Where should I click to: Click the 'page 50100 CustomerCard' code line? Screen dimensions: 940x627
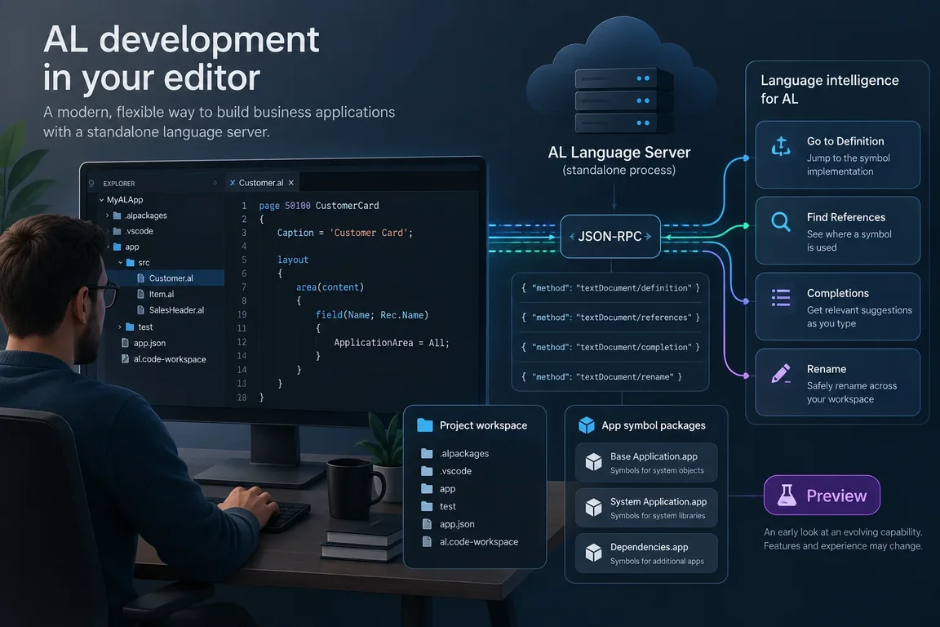click(319, 206)
